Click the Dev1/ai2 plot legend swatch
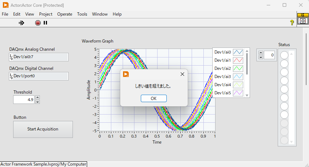Image resolution: width=309 pixels, height=167 pixels. pos(238,68)
